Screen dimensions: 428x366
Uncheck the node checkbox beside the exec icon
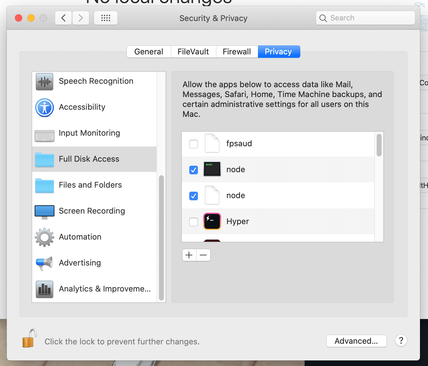coord(194,170)
